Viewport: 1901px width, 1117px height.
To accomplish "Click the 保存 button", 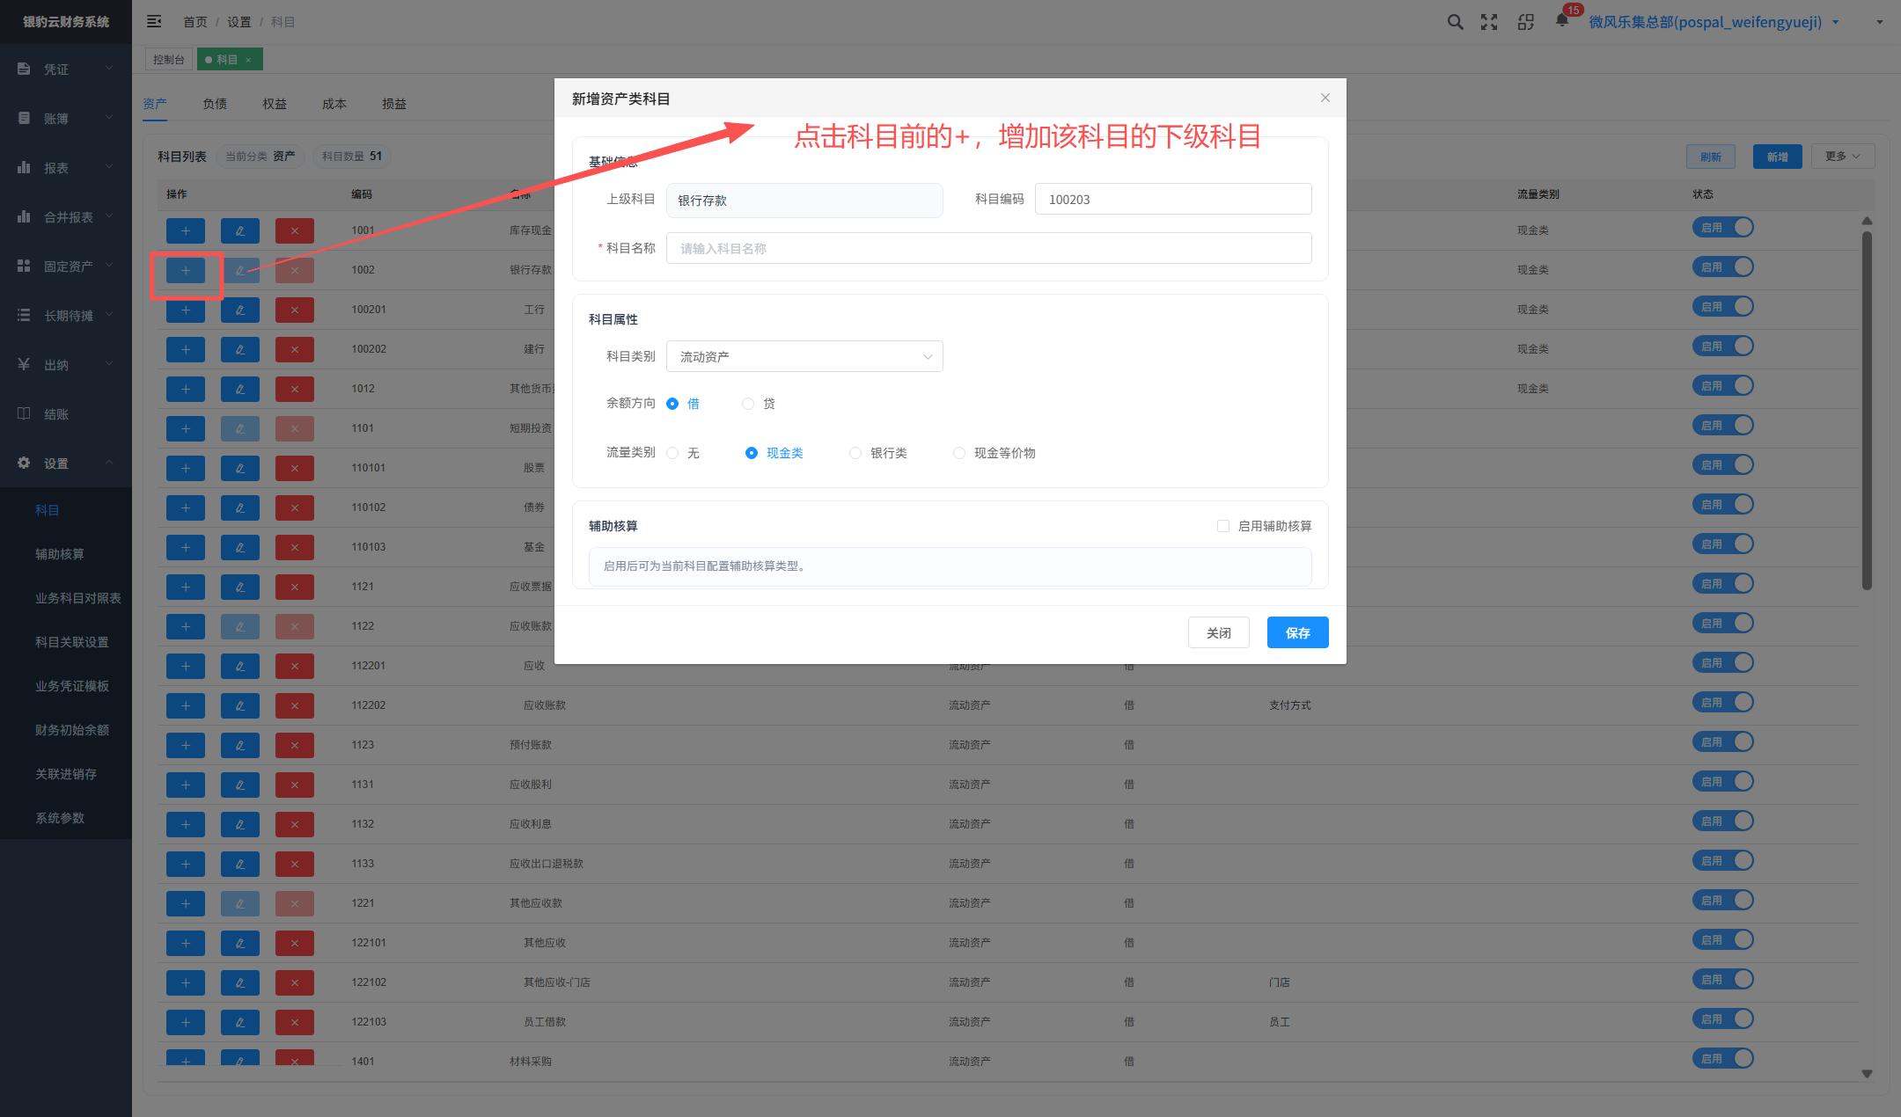I will tap(1298, 632).
